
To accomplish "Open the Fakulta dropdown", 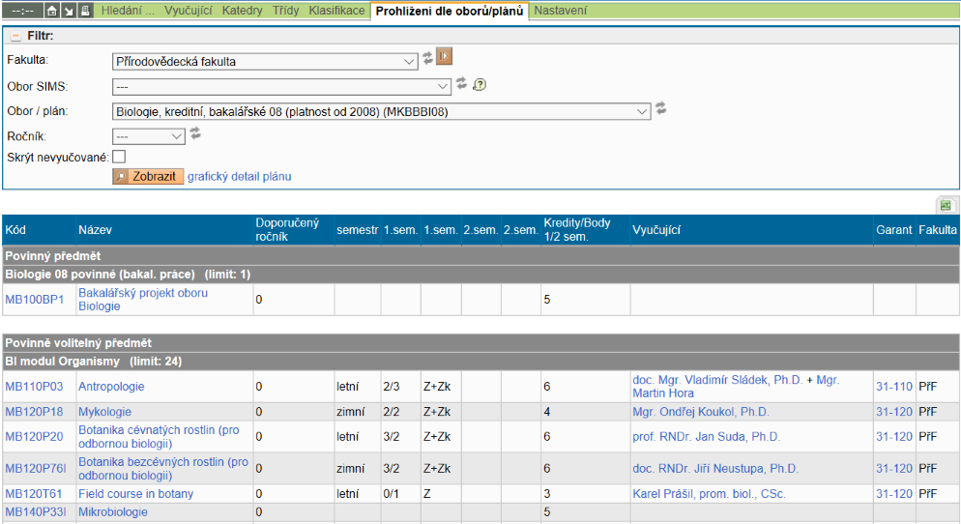I will coord(265,62).
